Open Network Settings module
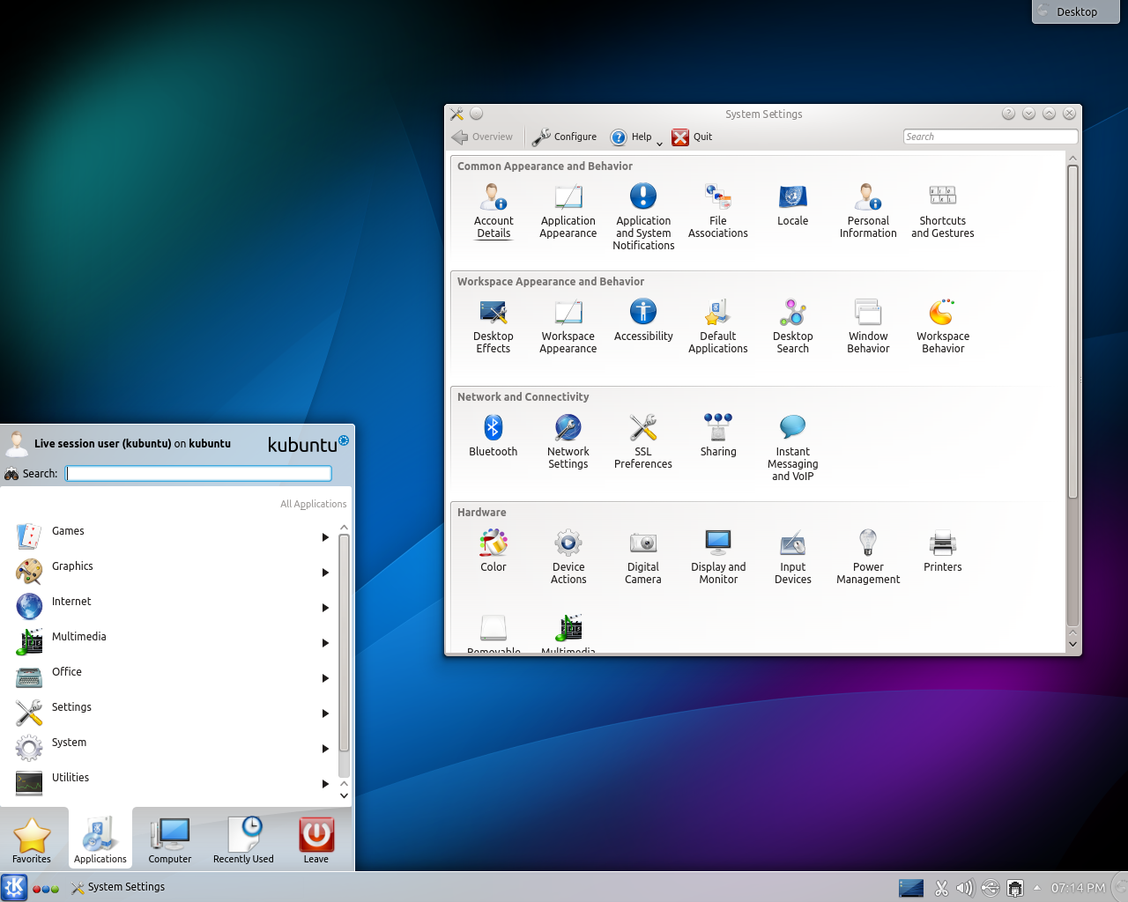The height and width of the screenshot is (902, 1128). pos(568,442)
